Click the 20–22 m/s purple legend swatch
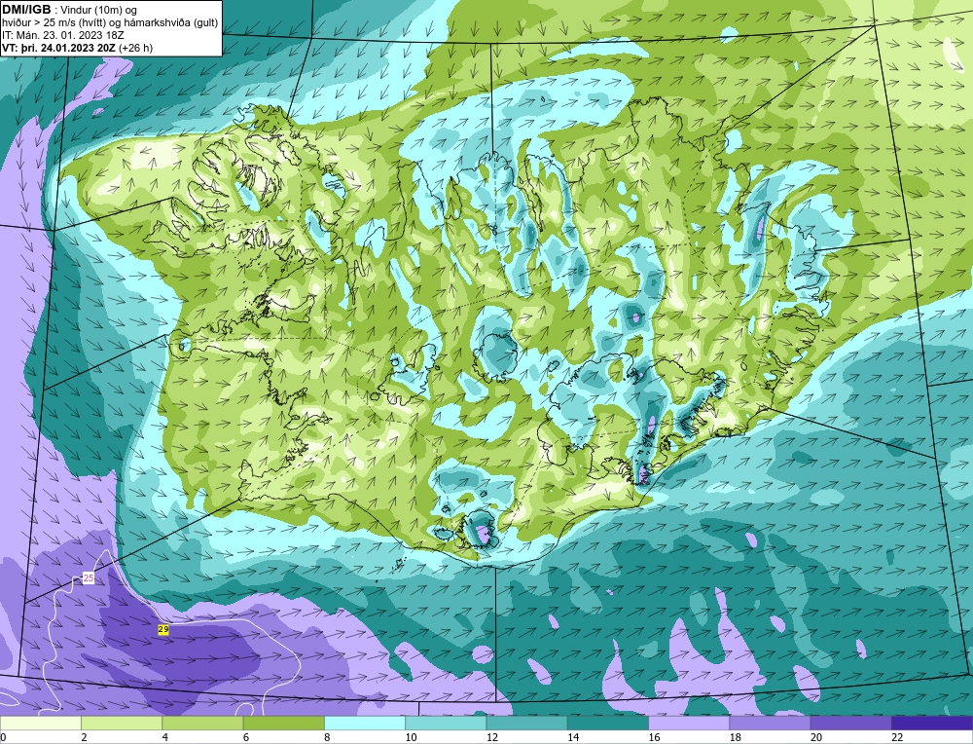The width and height of the screenshot is (973, 744). coord(850,724)
